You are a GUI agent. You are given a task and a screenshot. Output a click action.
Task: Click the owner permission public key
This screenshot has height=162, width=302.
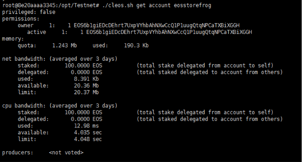click(x=157, y=25)
